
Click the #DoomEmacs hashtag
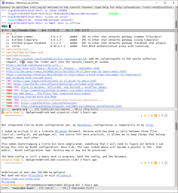click(85, 125)
